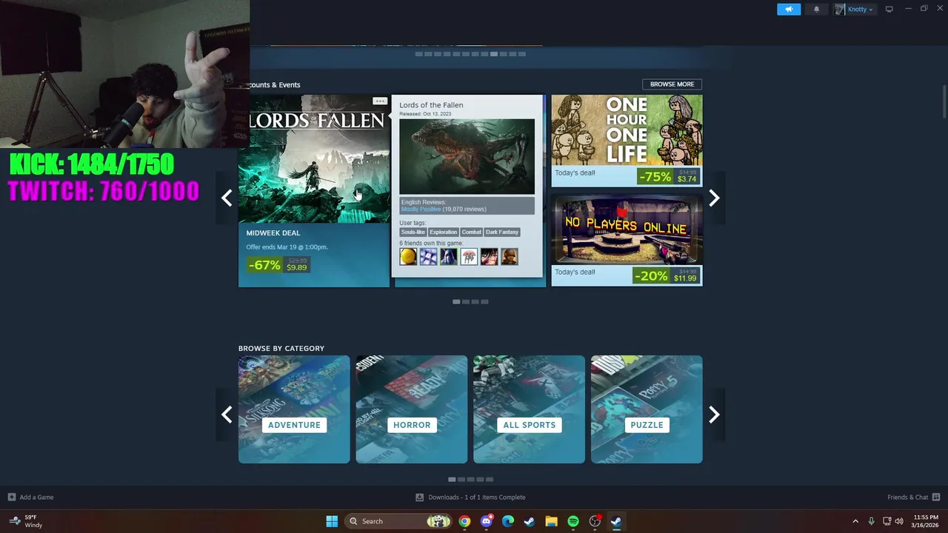Open the Puzzle category
The height and width of the screenshot is (533, 948).
[x=647, y=409]
